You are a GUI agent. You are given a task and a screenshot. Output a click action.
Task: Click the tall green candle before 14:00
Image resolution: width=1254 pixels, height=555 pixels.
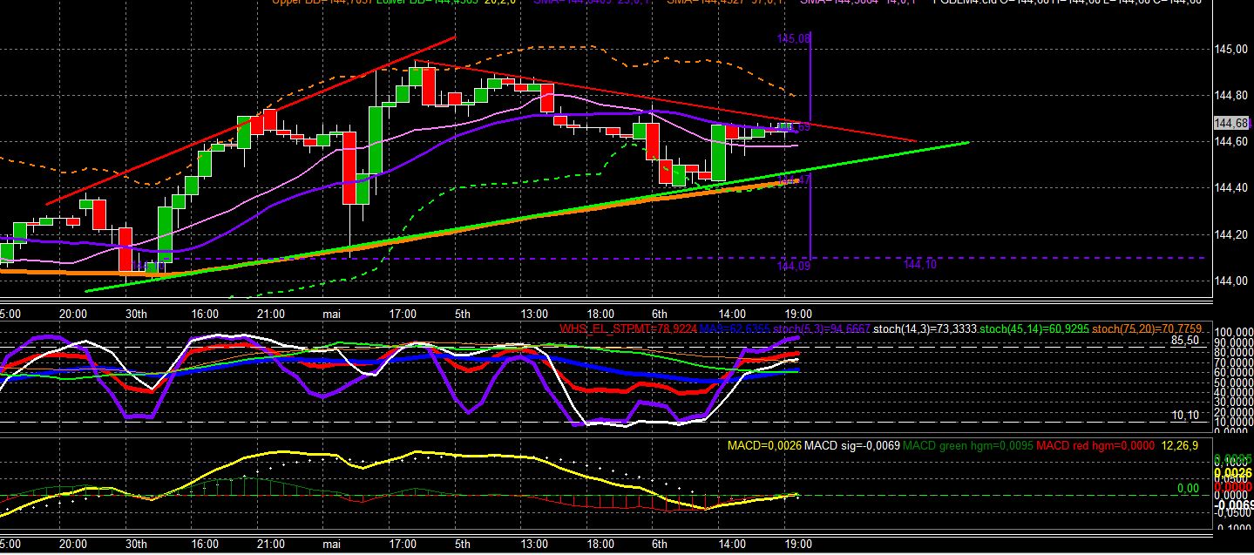[x=720, y=152]
